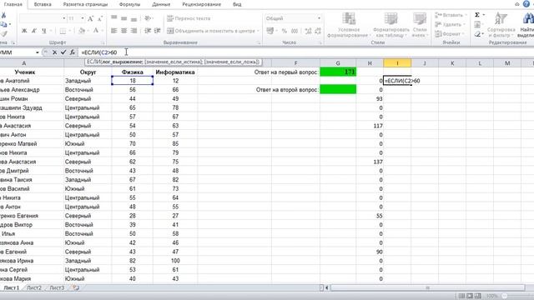Decrease font size with the small A icon
This screenshot has width=534, height=300.
point(100,18)
